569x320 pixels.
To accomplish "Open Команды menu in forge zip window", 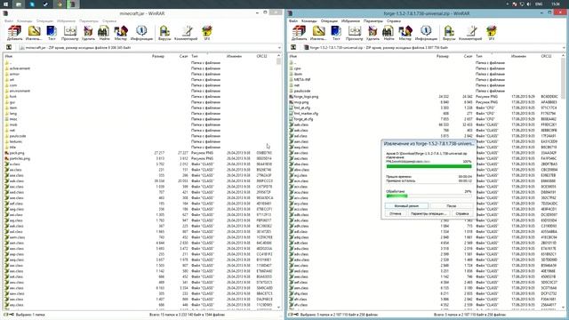I will (309, 21).
